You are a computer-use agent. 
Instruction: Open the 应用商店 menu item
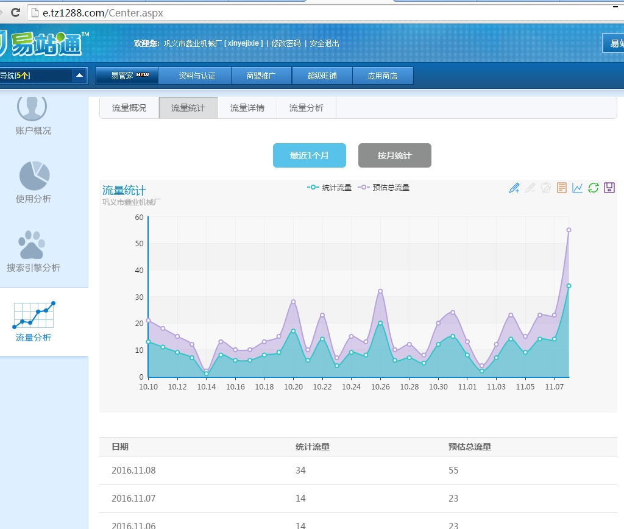click(383, 76)
